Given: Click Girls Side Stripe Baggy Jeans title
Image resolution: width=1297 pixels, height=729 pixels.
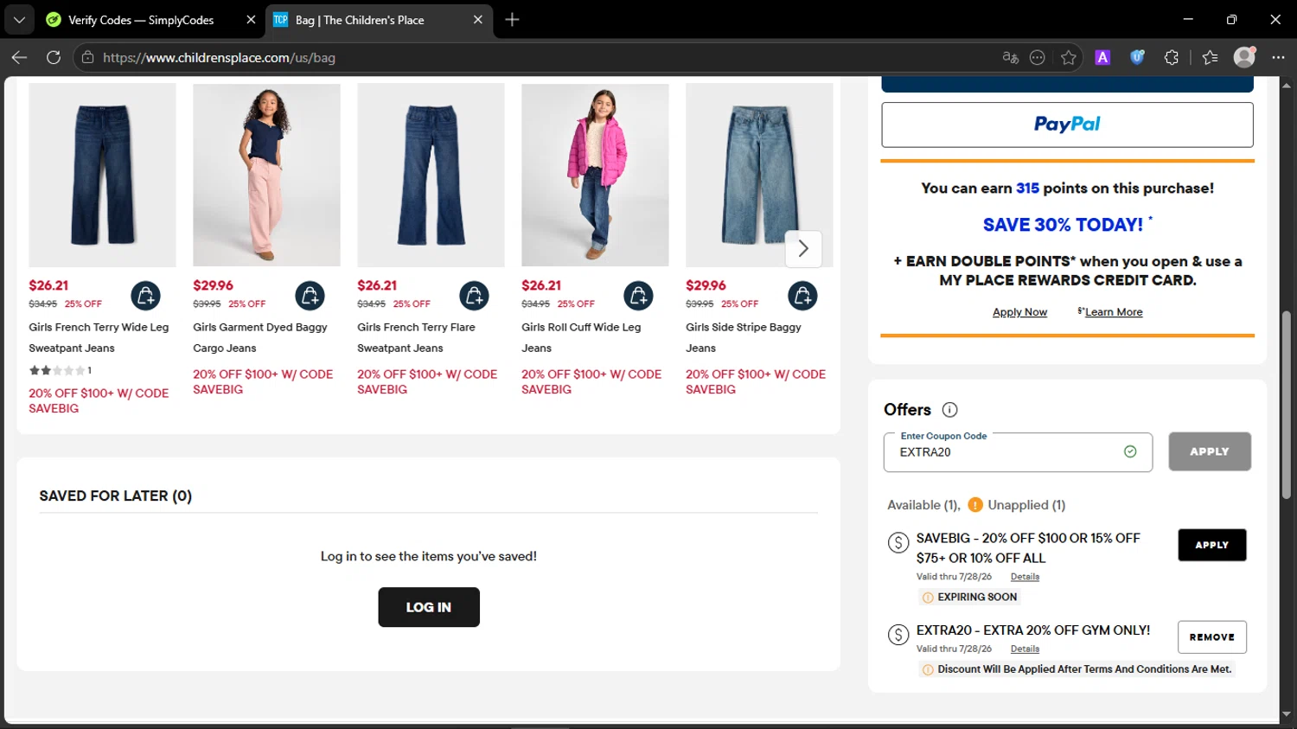Looking at the screenshot, I should (x=744, y=337).
